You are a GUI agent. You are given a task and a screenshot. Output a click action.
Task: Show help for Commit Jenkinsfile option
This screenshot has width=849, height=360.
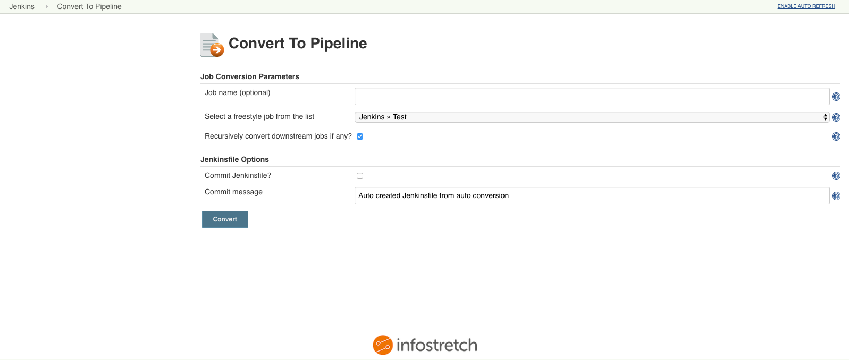pyautogui.click(x=836, y=176)
